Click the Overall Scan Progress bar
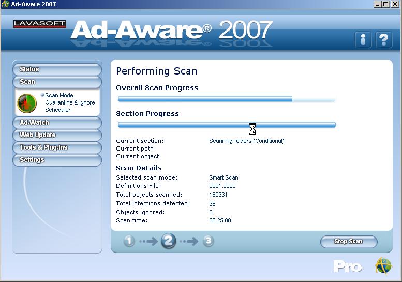 pos(227,99)
